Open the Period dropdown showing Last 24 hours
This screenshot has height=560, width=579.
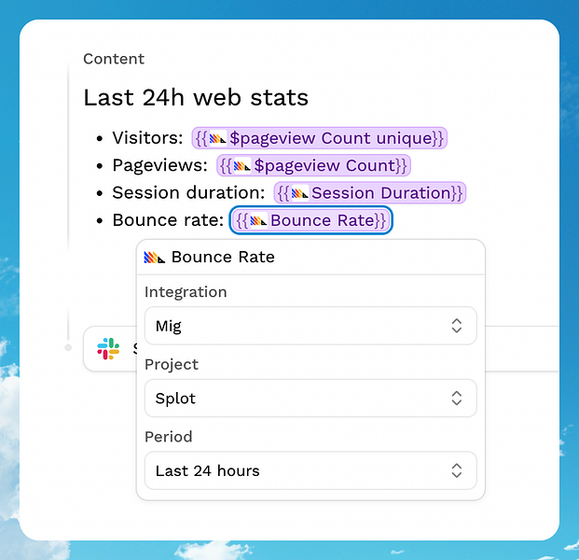point(310,470)
